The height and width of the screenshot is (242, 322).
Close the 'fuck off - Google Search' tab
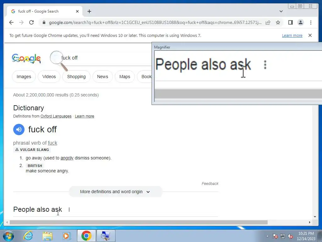(77, 11)
